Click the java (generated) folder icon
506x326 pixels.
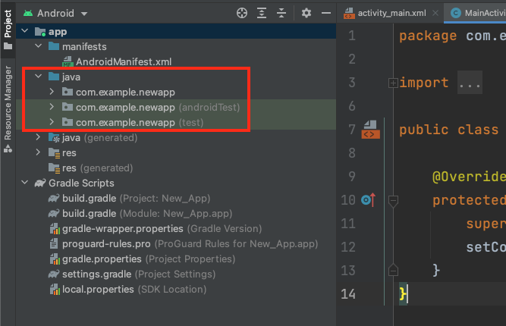(x=54, y=138)
